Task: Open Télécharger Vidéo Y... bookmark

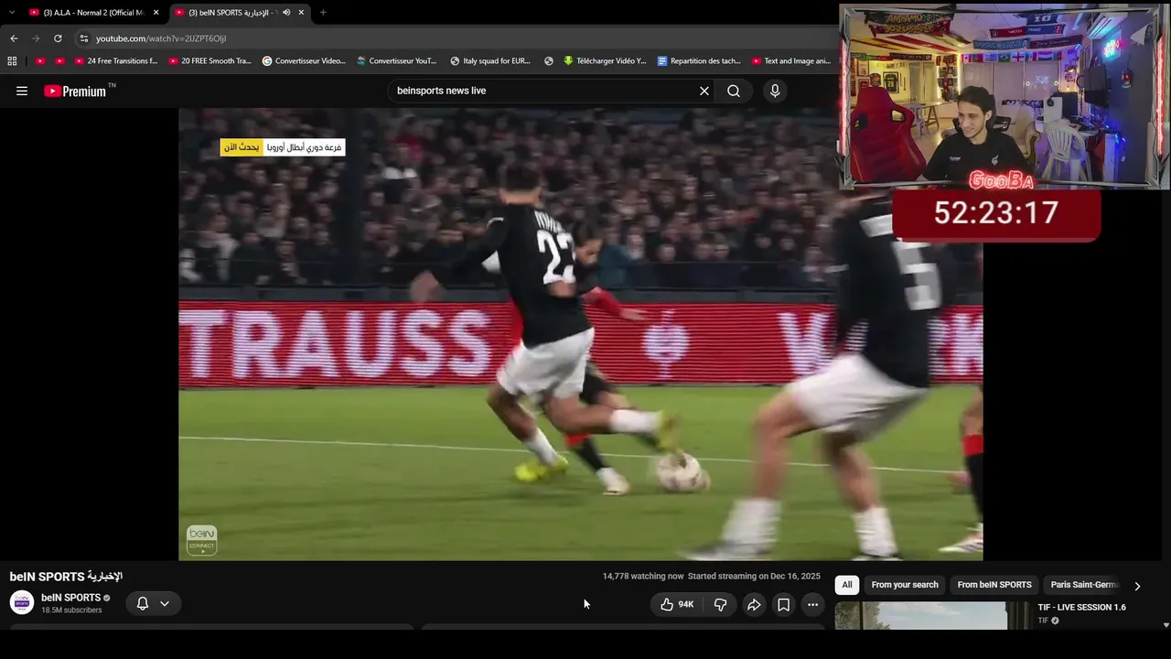Action: click(x=605, y=61)
